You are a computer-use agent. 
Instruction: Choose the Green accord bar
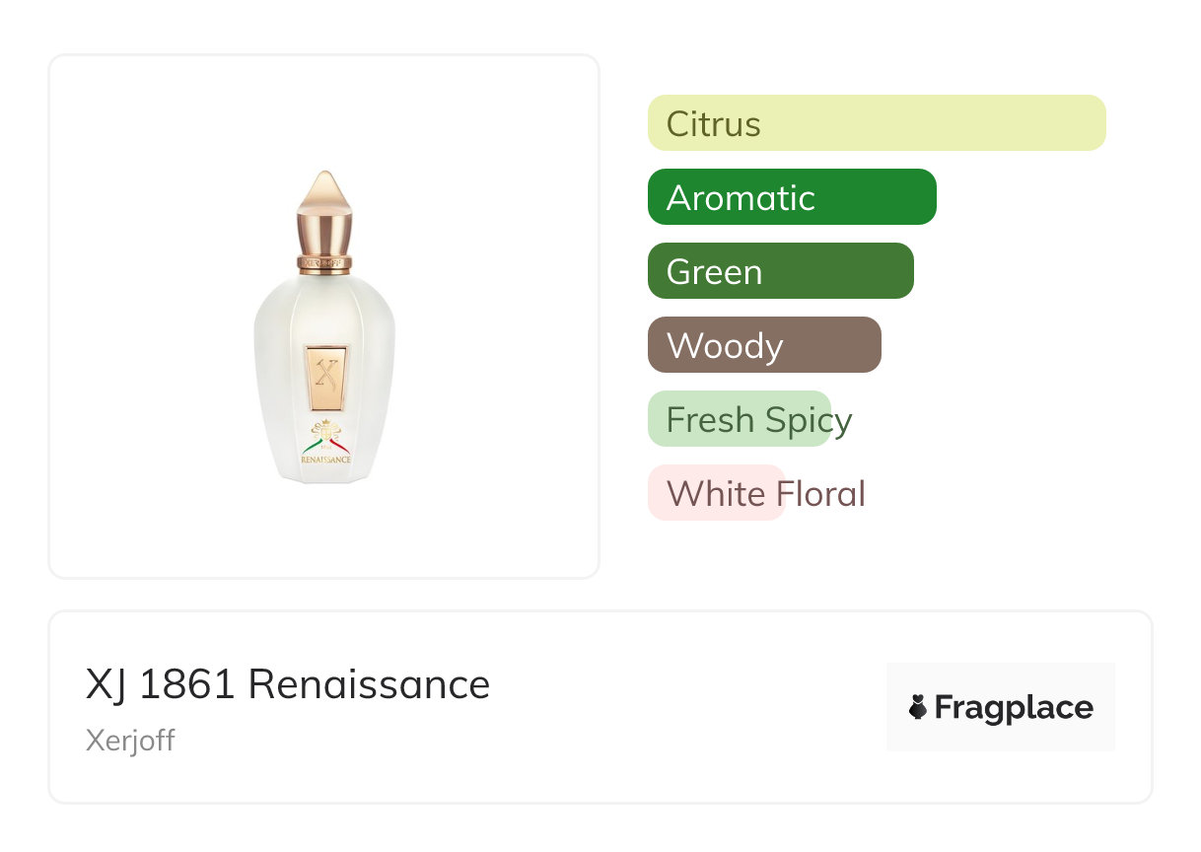coord(781,271)
